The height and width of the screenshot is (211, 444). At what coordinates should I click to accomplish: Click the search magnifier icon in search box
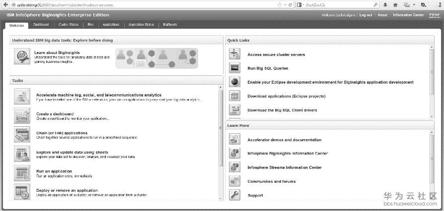[376, 5]
